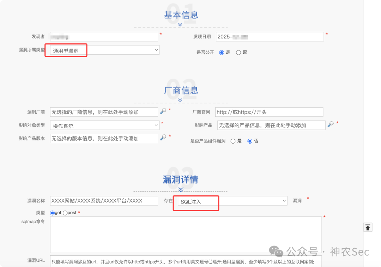Click the 漏洞URL input area

[186, 262]
